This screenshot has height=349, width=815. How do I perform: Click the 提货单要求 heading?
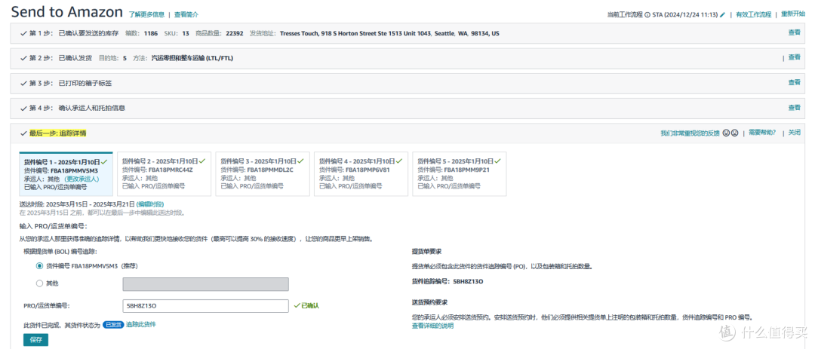pos(426,251)
